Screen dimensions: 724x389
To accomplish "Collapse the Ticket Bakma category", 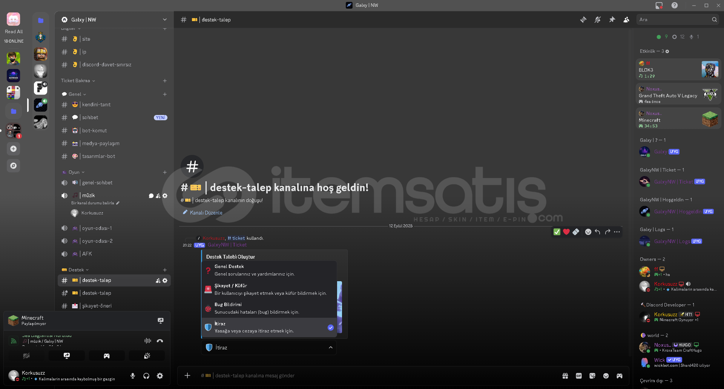I will pyautogui.click(x=78, y=81).
